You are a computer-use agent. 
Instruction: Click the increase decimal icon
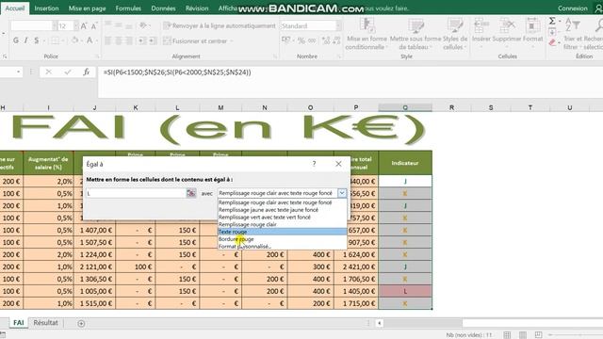click(x=326, y=40)
